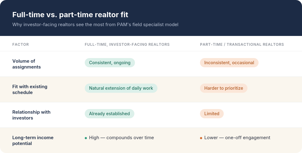Select the Relationship with investors row label
Screen dimensions: 302x153
point(31,115)
